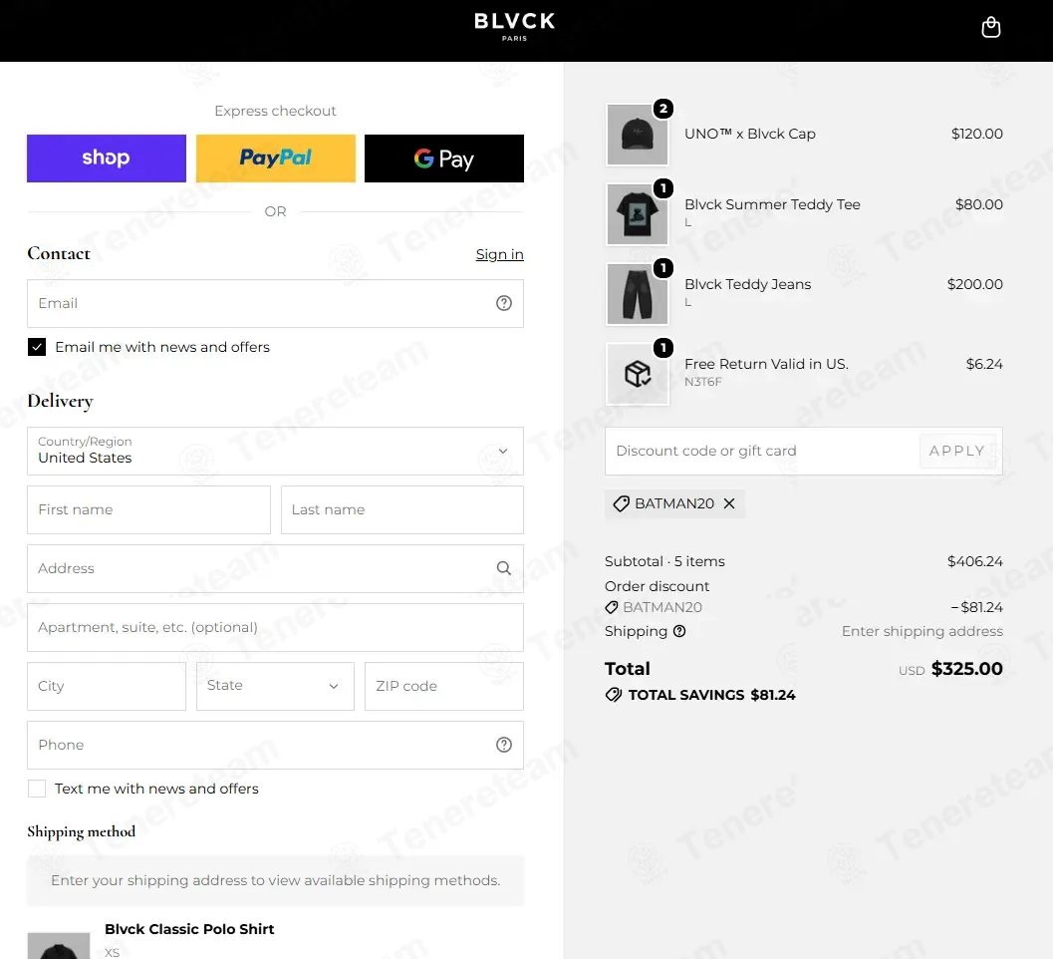Uncheck Email me with news and offers
The image size is (1053, 959).
[x=37, y=347]
